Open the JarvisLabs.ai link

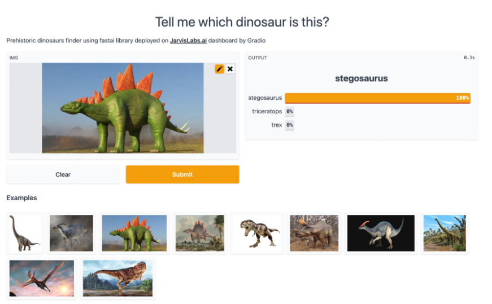pos(188,41)
